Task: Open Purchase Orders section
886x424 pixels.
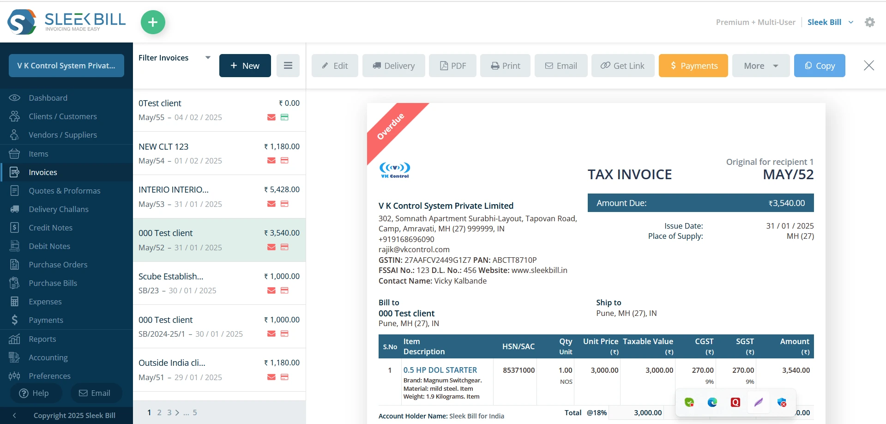Action: tap(66, 265)
